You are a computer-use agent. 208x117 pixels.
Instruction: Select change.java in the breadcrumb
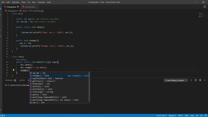tap(12, 11)
